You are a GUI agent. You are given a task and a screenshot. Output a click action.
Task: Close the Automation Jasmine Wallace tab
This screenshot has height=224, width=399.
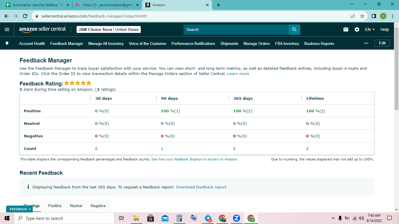(68, 5)
